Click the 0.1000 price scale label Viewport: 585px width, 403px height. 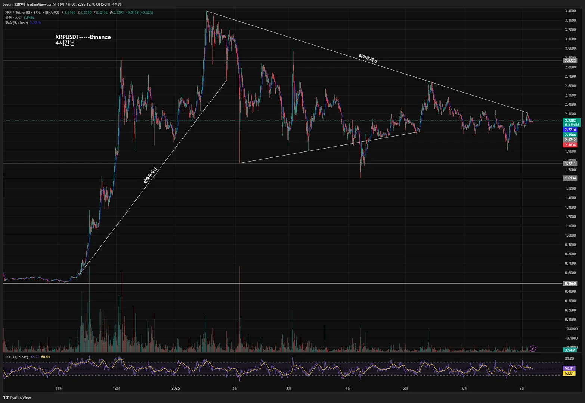(x=570, y=319)
